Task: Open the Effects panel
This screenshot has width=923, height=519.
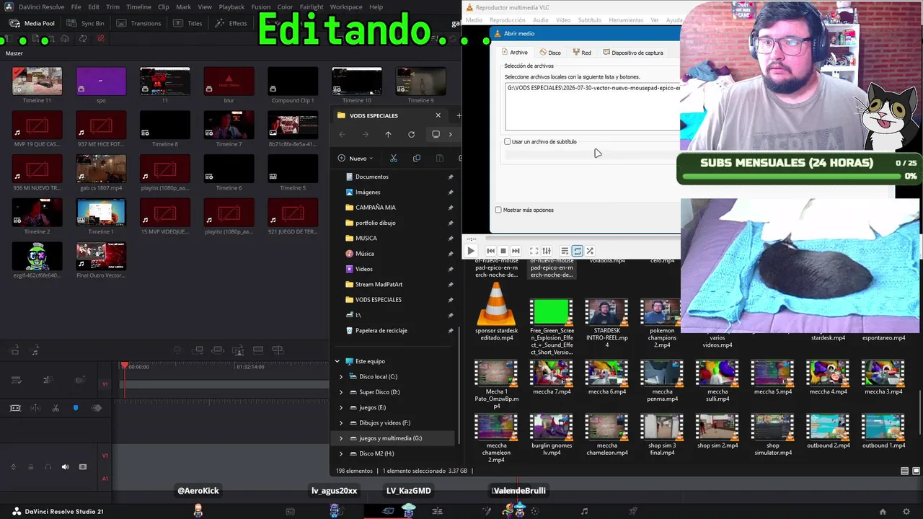Action: (x=231, y=23)
